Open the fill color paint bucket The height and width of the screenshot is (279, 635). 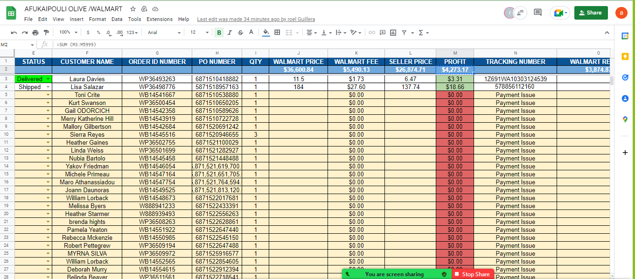click(266, 33)
